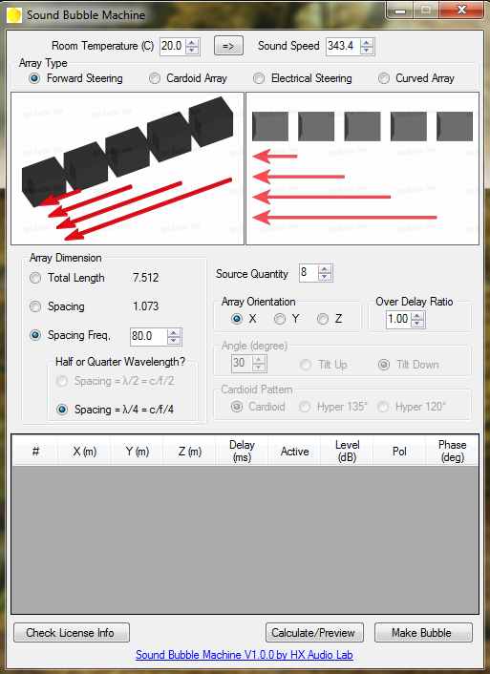Click the Make Bubble button
The height and width of the screenshot is (674, 490).
coord(423,633)
